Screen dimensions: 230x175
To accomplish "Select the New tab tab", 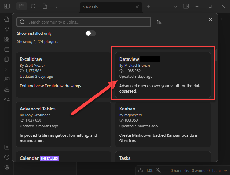I will tap(111, 7).
